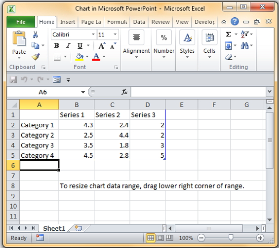This screenshot has height=248, width=279.
Task: Switch to Page Layout view
Action: click(160, 238)
